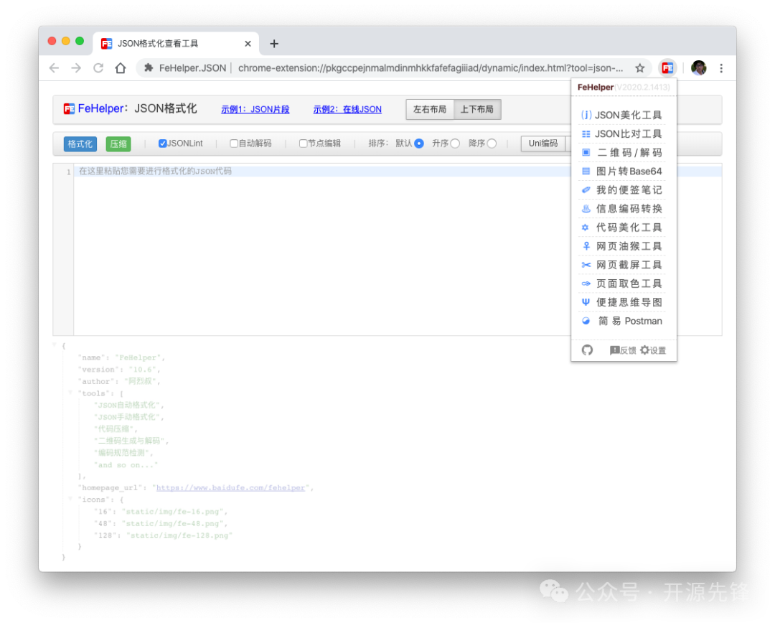The width and height of the screenshot is (775, 623).
Task: Click the "二维码生成与解码" array entry
Action: pyautogui.click(x=129, y=441)
